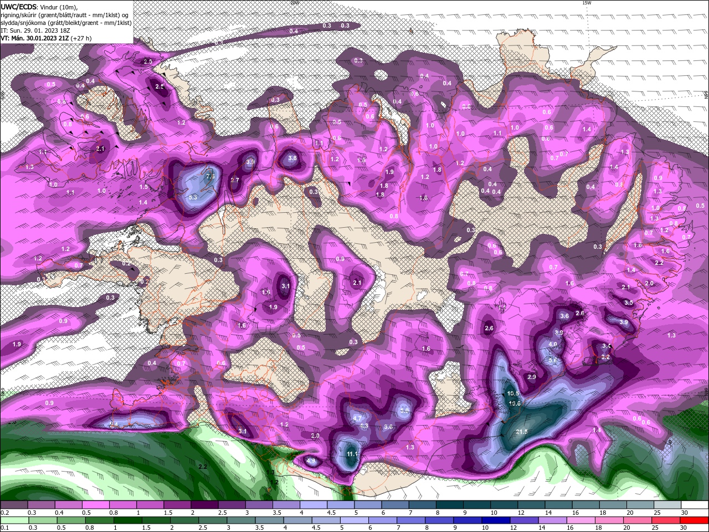The height and width of the screenshot is (532, 709).
Task: Click the (+27 h) forecast offset text
Action: (81, 38)
